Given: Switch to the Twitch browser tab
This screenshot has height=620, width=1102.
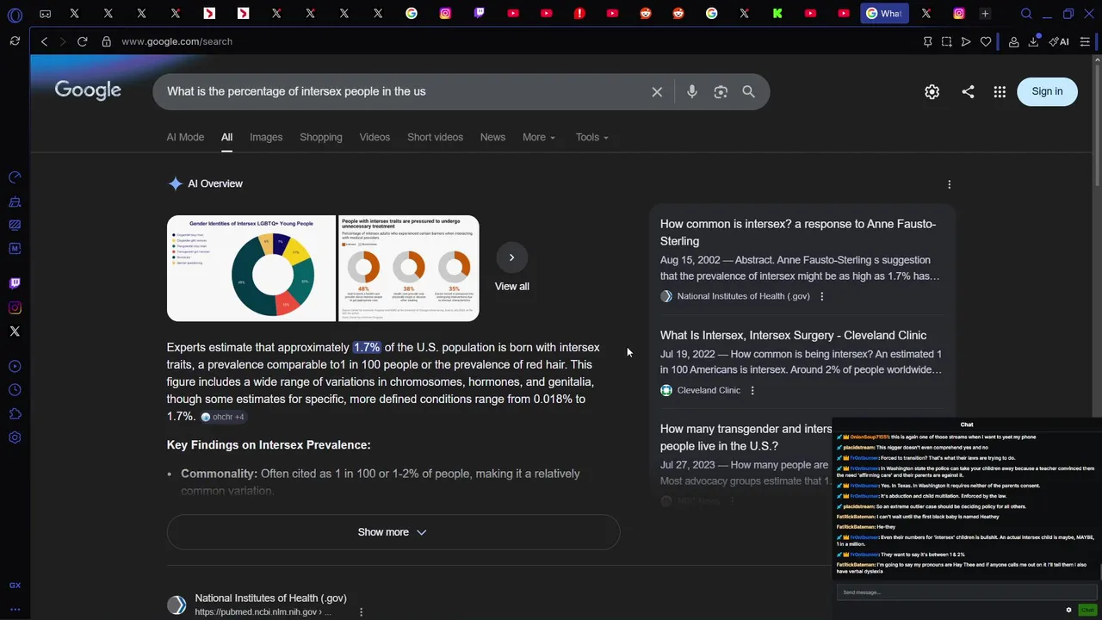Looking at the screenshot, I should (x=480, y=14).
